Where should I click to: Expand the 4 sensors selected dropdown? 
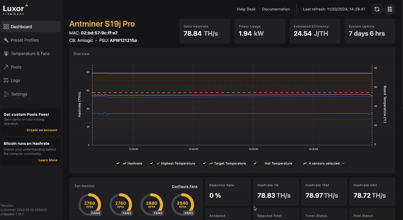pos(324,163)
